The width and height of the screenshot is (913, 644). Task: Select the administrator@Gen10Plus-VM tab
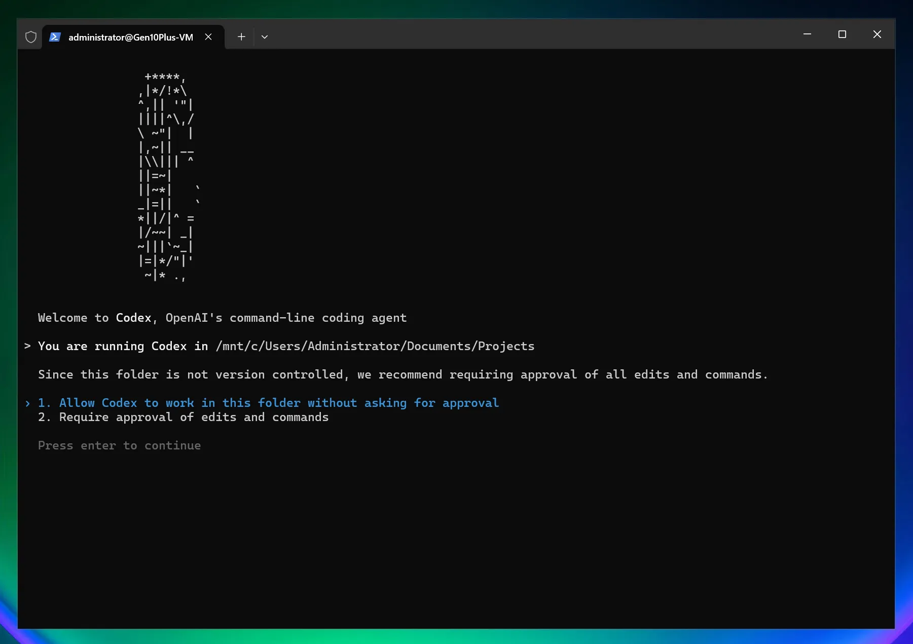[x=130, y=37]
